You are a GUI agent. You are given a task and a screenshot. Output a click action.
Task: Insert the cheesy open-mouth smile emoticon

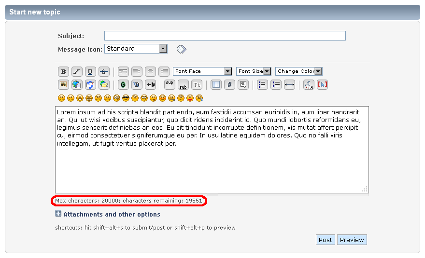[x=80, y=98]
